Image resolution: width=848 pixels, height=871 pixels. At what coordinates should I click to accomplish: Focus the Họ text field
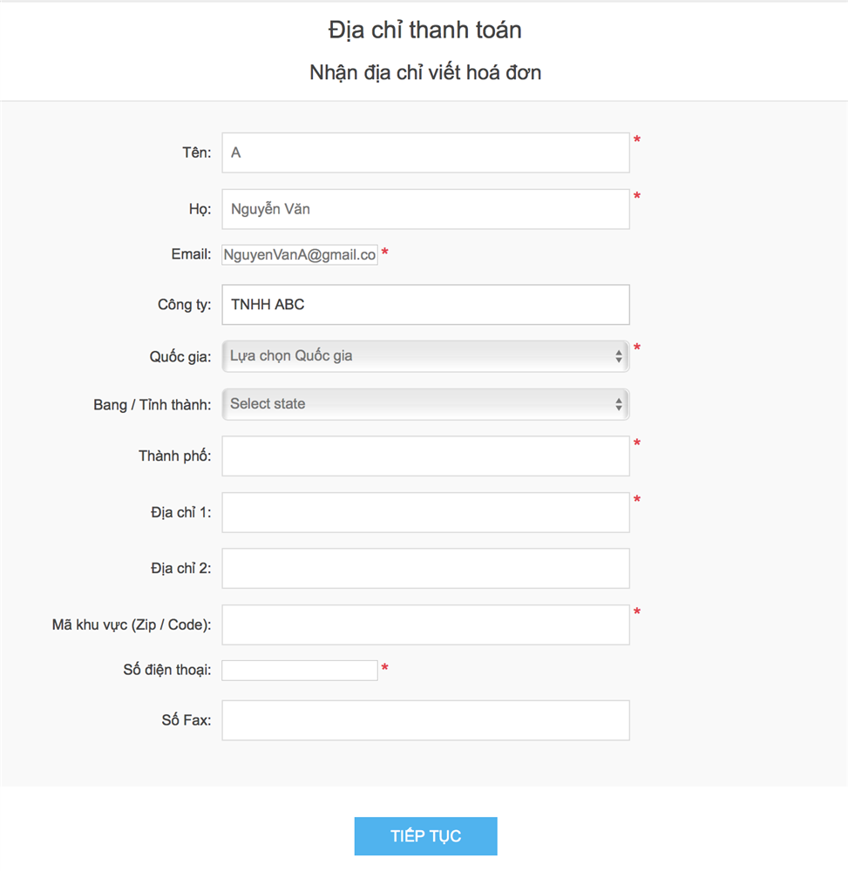click(425, 209)
